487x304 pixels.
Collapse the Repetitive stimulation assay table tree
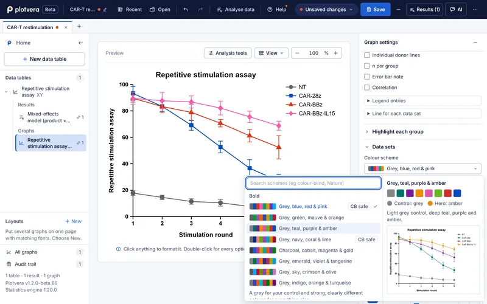(6, 92)
